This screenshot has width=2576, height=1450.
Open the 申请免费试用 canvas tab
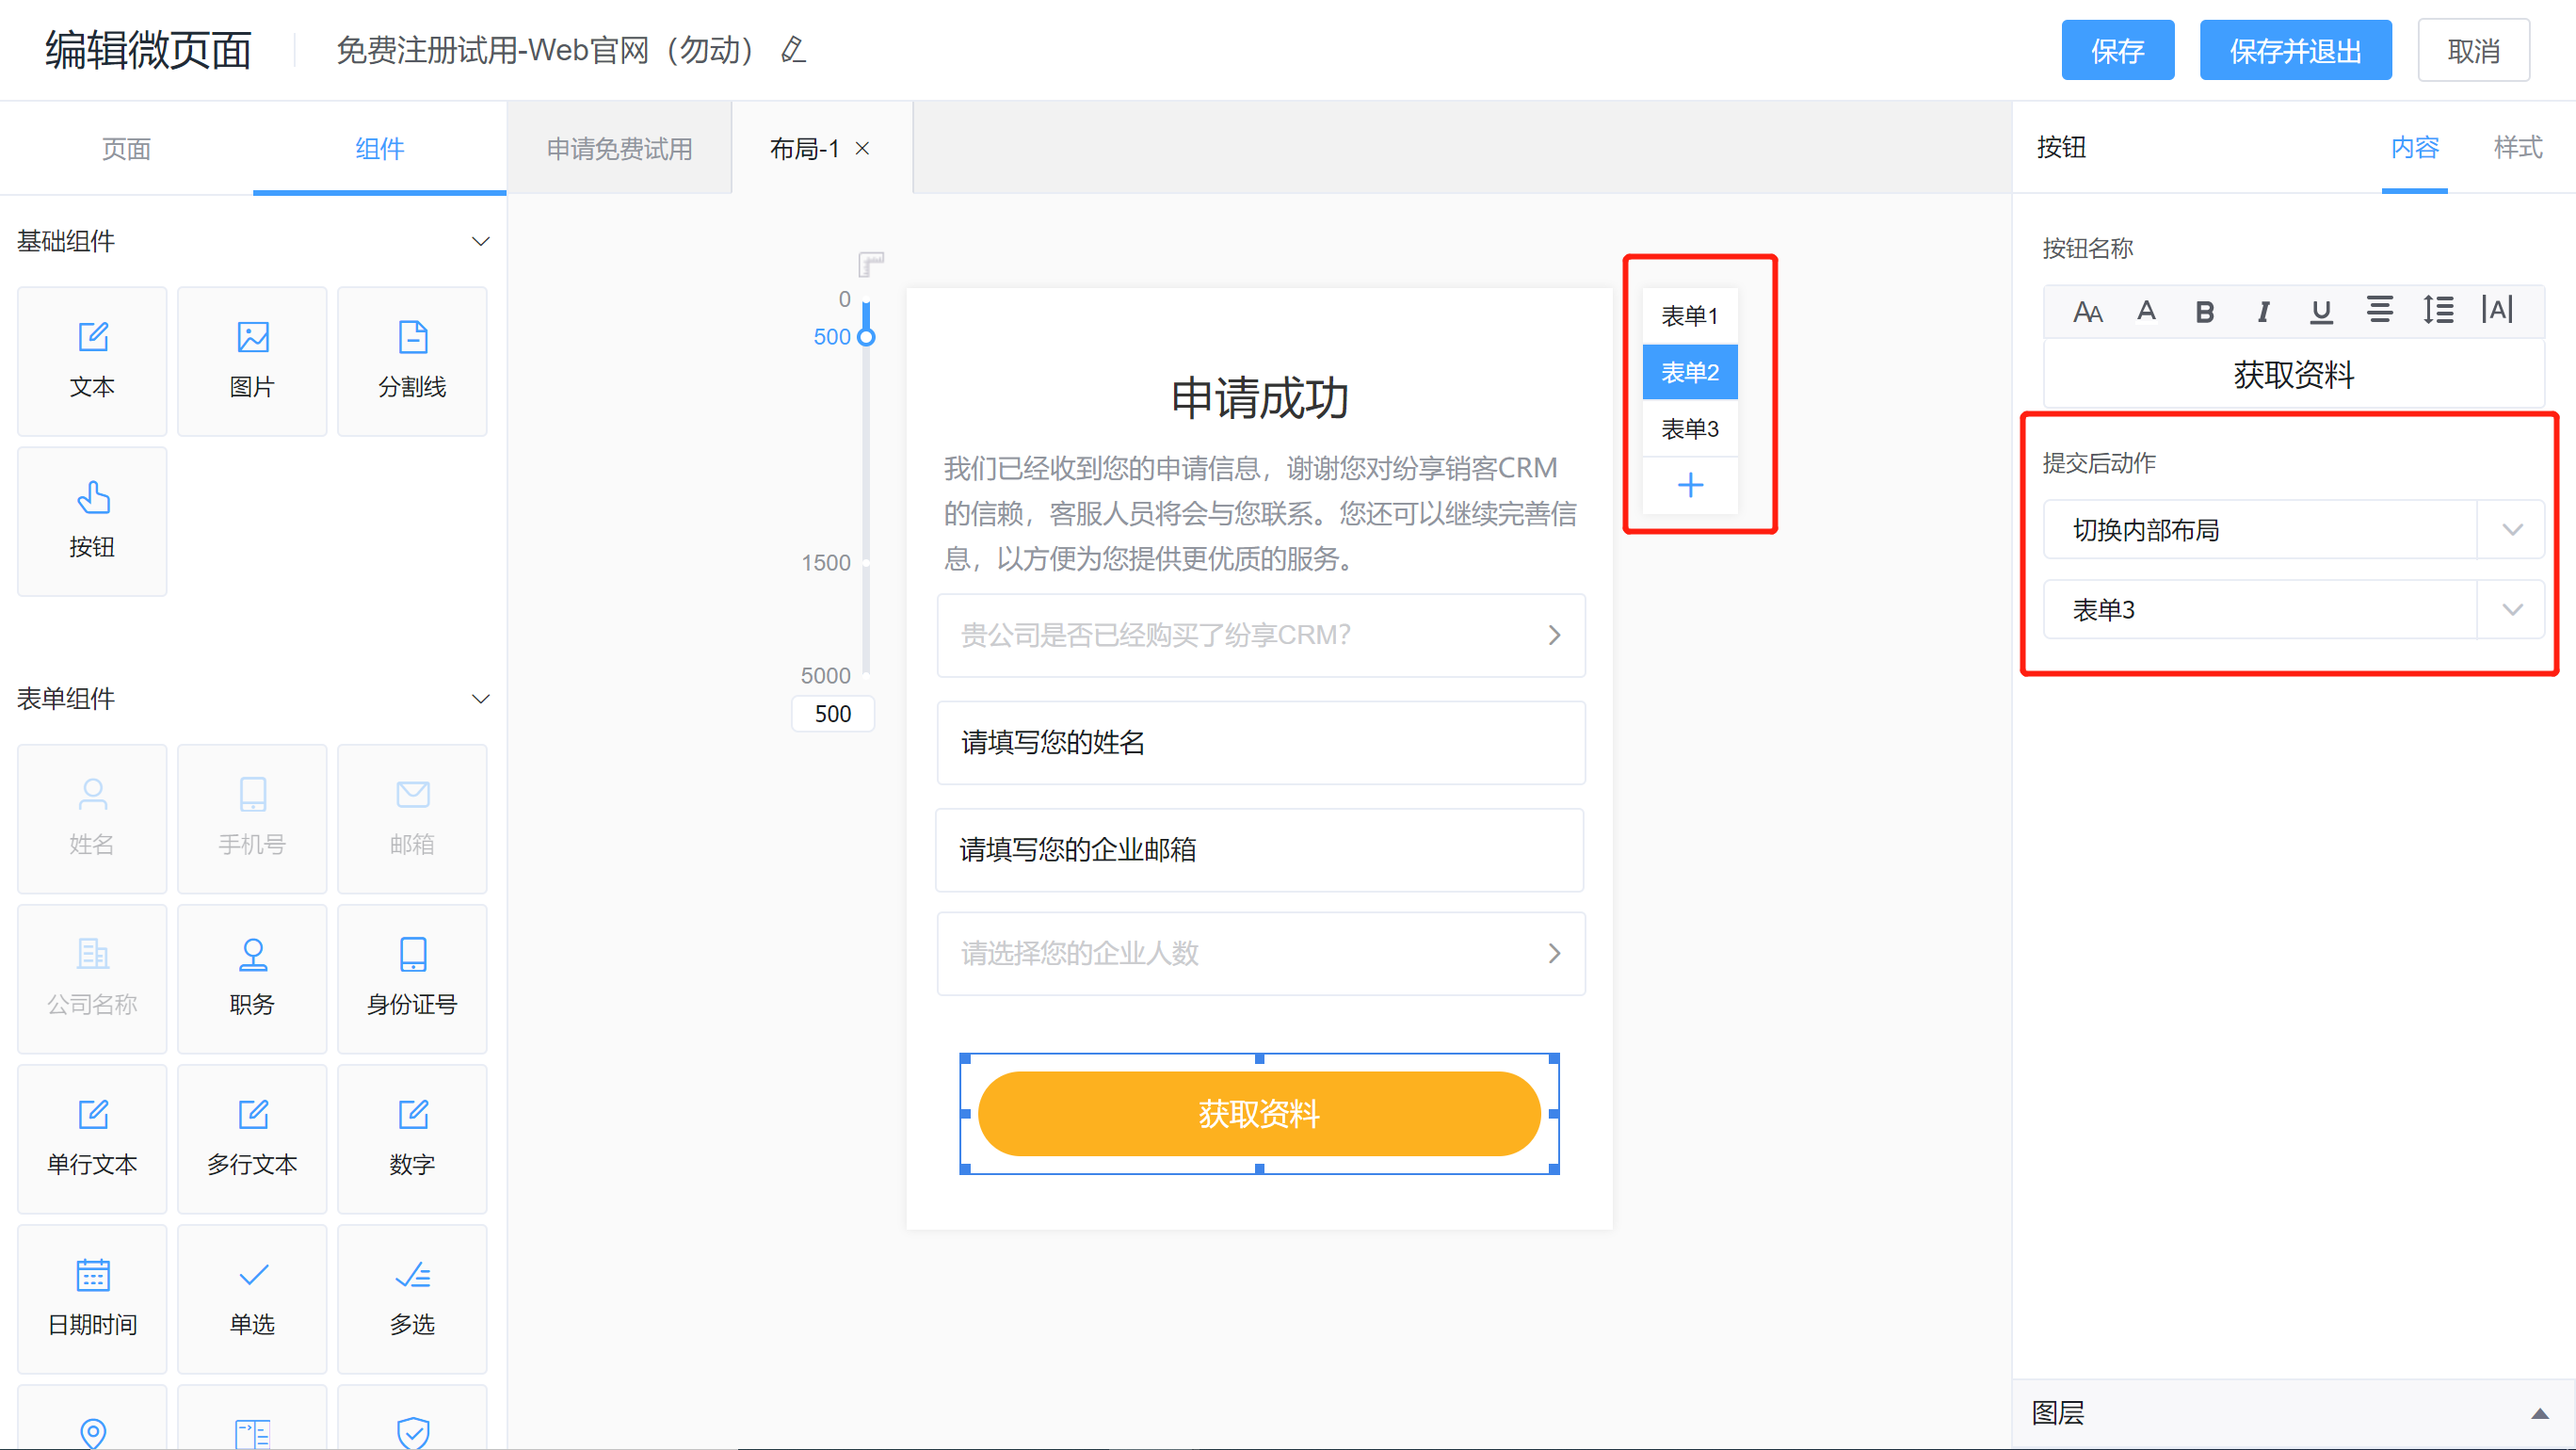tap(619, 149)
